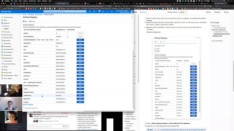Open the Advisor icon in Azure sidebar
Viewport: 234px width, 131px height.
(2, 70)
